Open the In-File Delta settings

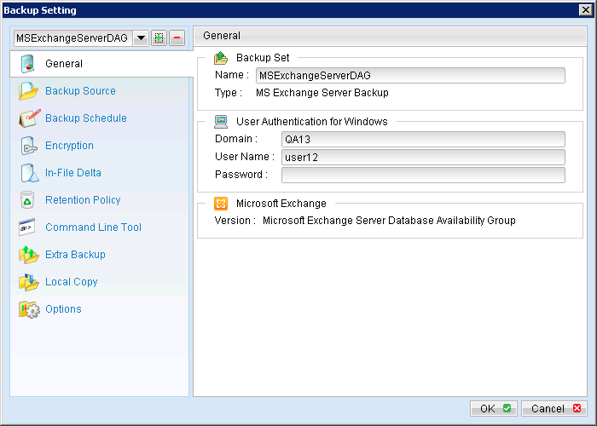point(73,173)
